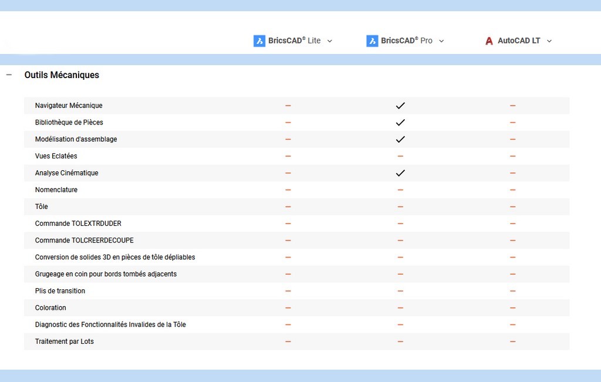
Task: Click the Vues Eclatées row label
Action: [56, 156]
